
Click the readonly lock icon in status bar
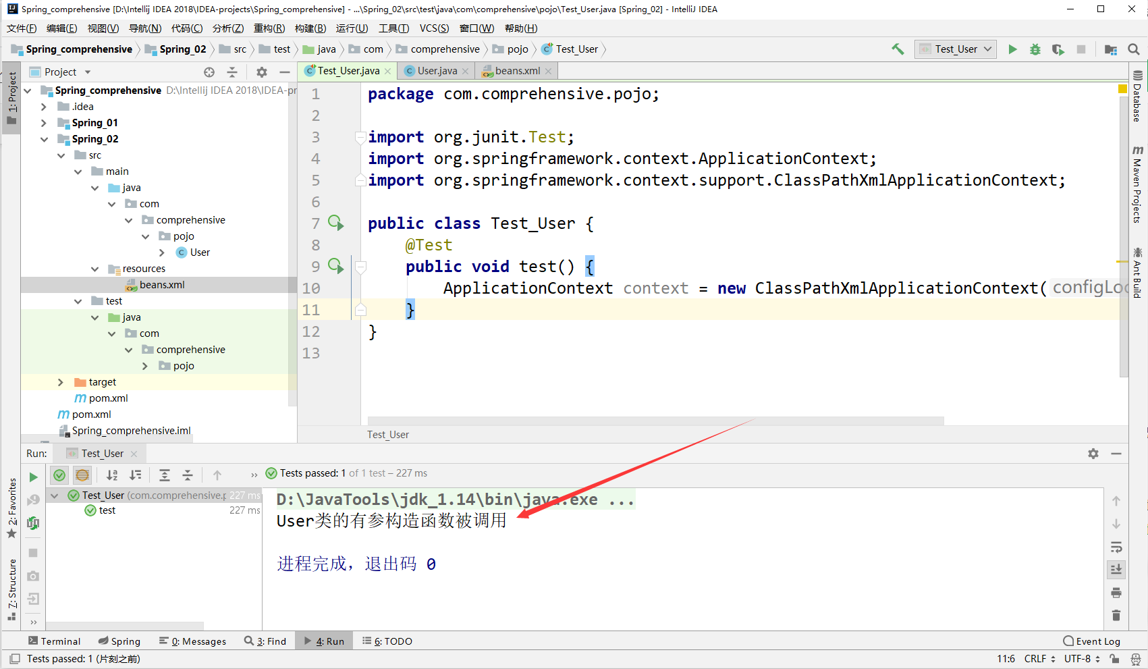(1114, 659)
